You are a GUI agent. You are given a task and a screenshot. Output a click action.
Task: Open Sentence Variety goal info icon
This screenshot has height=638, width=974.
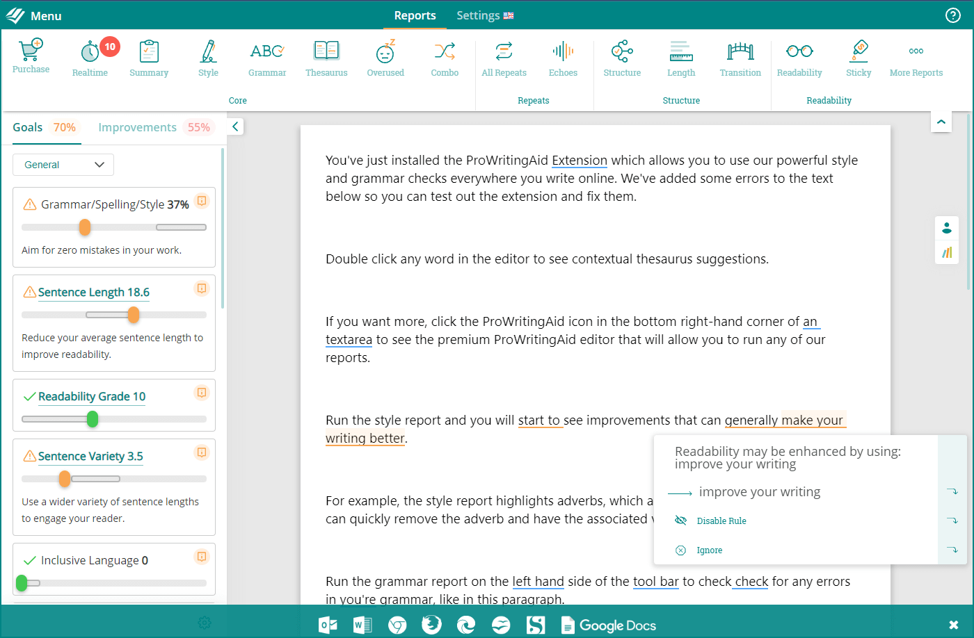tap(202, 452)
